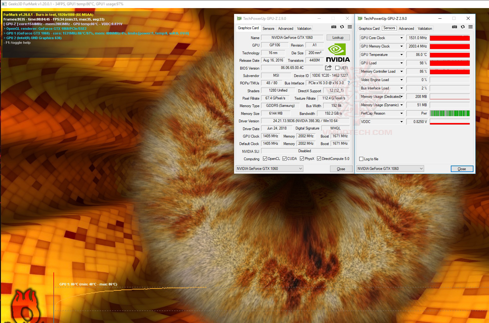Click the Lookup button
489x323 pixels.
tap(338, 38)
